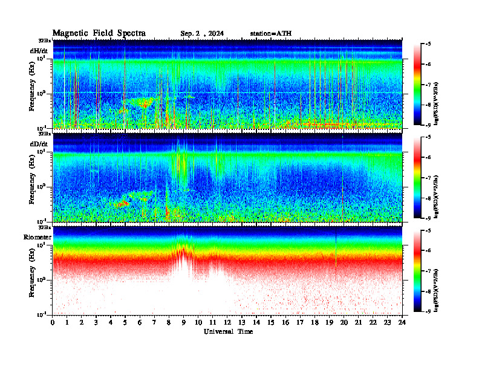Click hour tick "13" on time axis
The width and height of the screenshot is (479, 370).
(x=242, y=323)
